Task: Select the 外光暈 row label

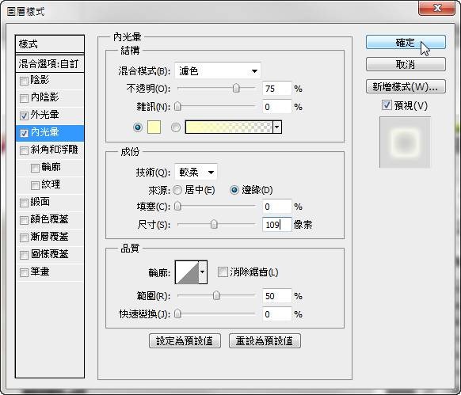Action: tap(44, 115)
